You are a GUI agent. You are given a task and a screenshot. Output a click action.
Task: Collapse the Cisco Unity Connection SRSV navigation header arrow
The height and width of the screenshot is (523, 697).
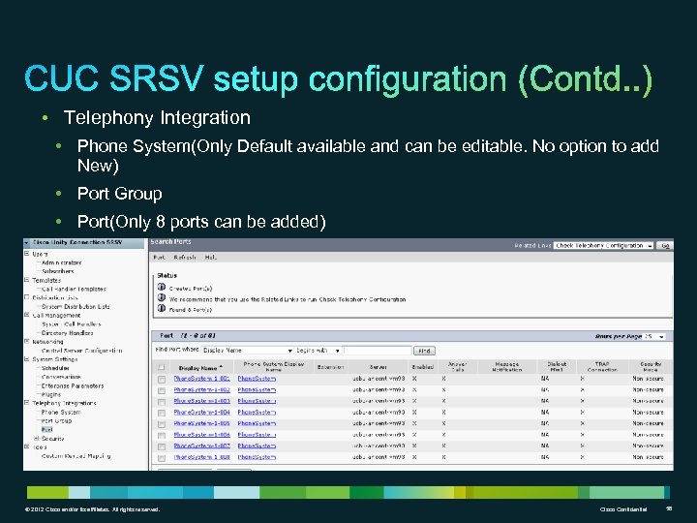27,243
